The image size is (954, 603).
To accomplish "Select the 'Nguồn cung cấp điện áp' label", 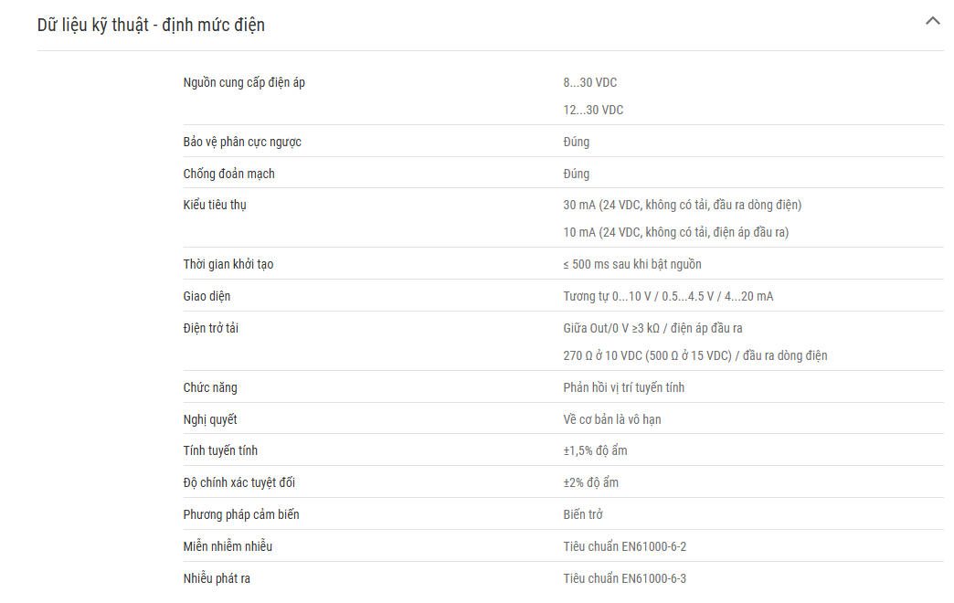I will [244, 83].
